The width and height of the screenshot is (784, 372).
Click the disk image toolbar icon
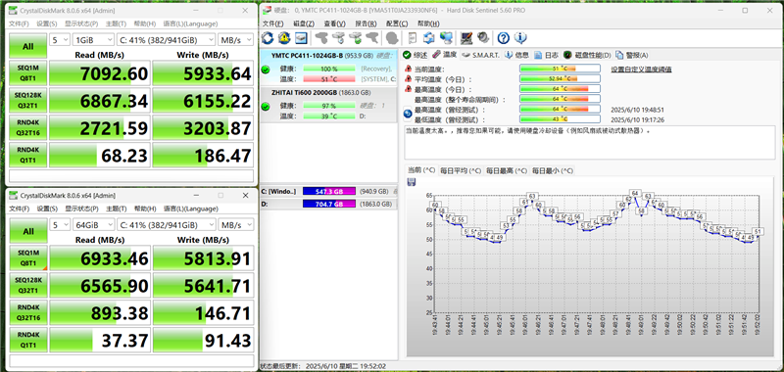(x=301, y=37)
